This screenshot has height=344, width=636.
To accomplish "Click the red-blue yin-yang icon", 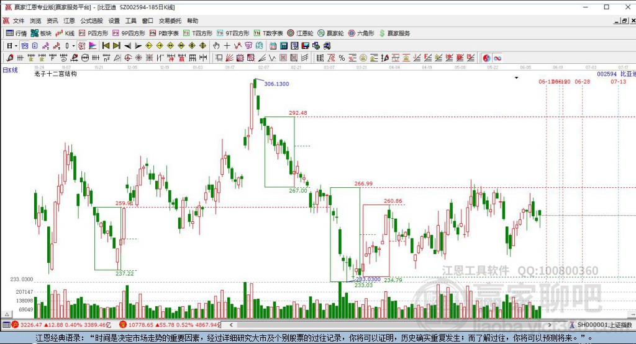I will (487, 58).
